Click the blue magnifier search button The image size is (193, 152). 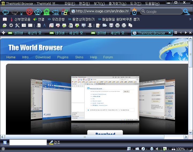click(x=186, y=12)
